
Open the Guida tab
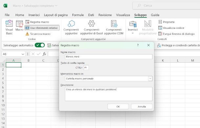(x=155, y=15)
